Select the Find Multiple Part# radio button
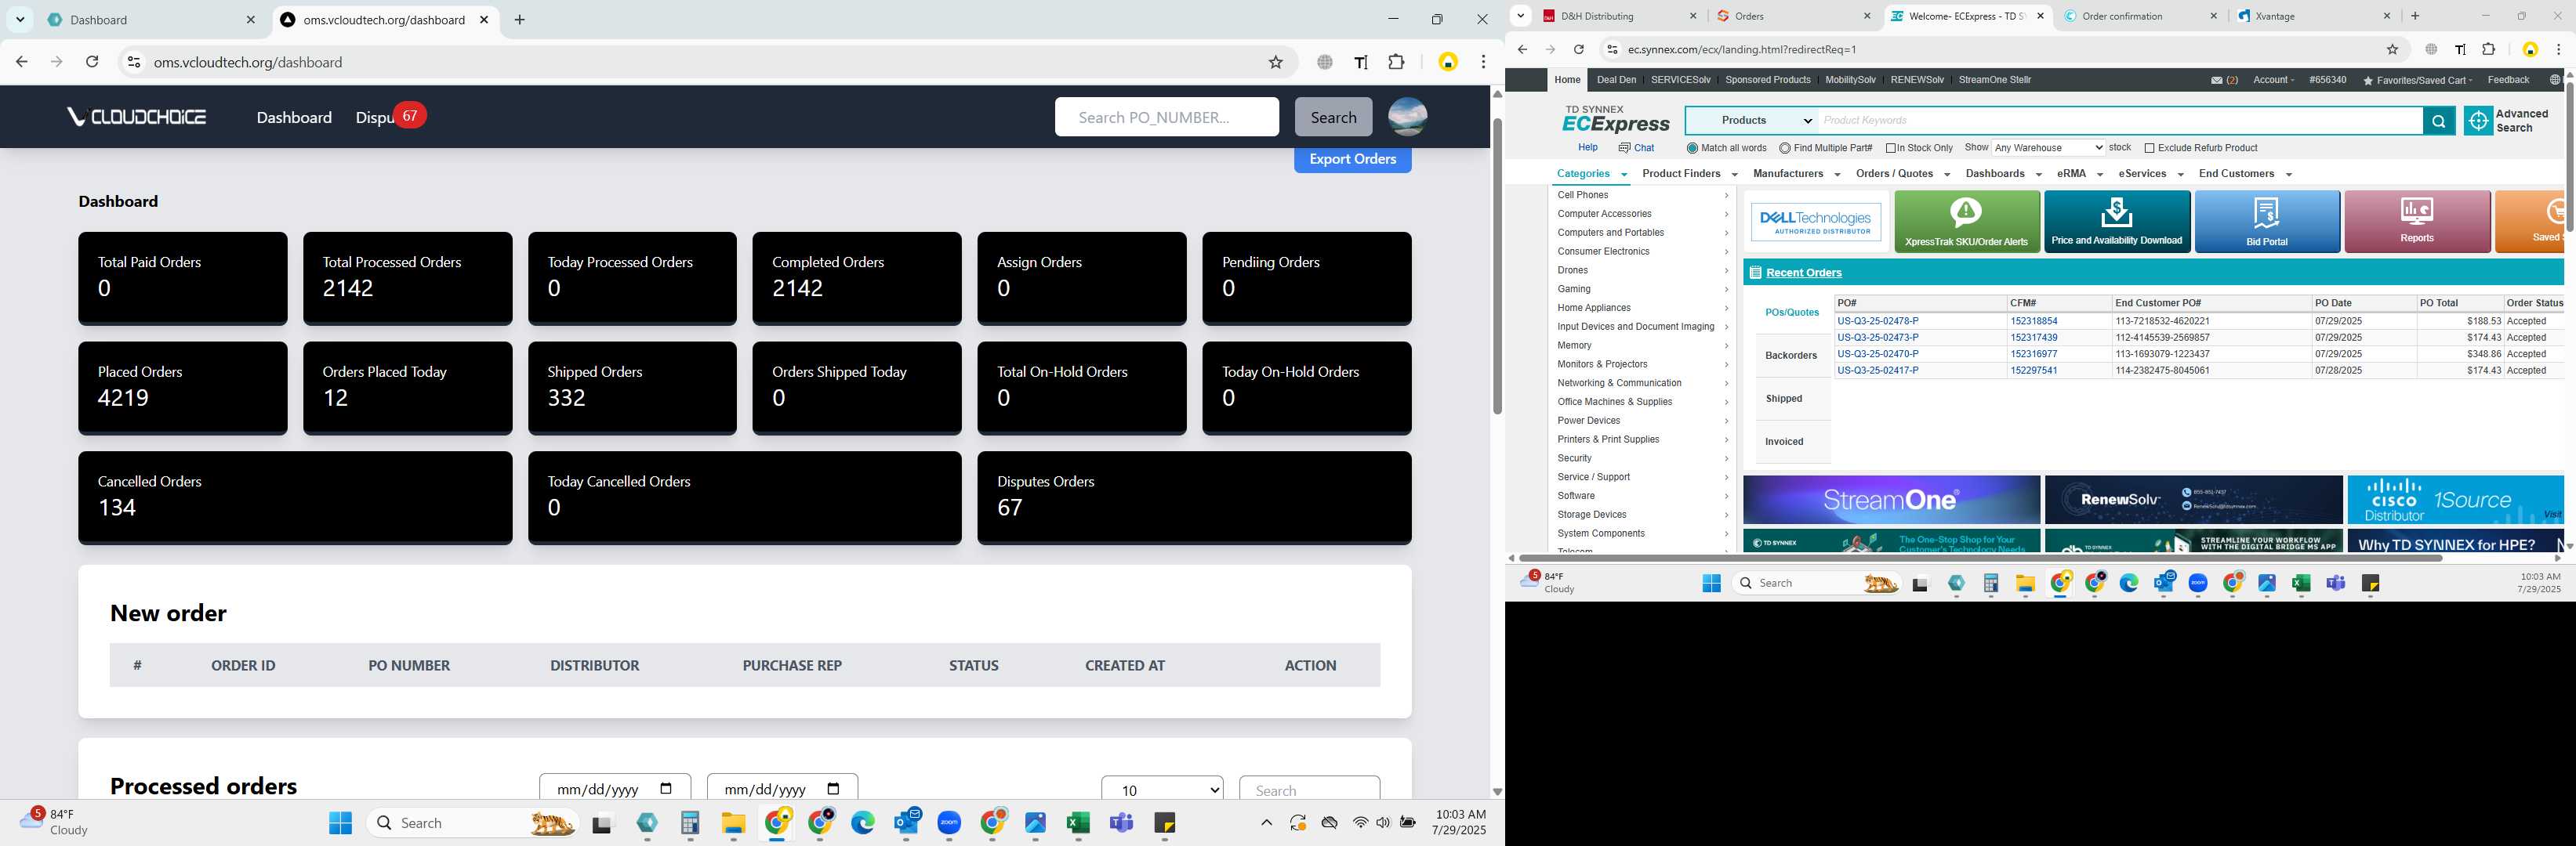This screenshot has height=846, width=2576. [x=1785, y=148]
